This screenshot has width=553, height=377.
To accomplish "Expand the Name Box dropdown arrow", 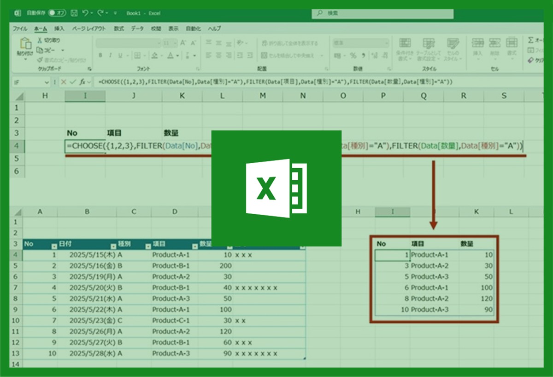I will (46, 82).
